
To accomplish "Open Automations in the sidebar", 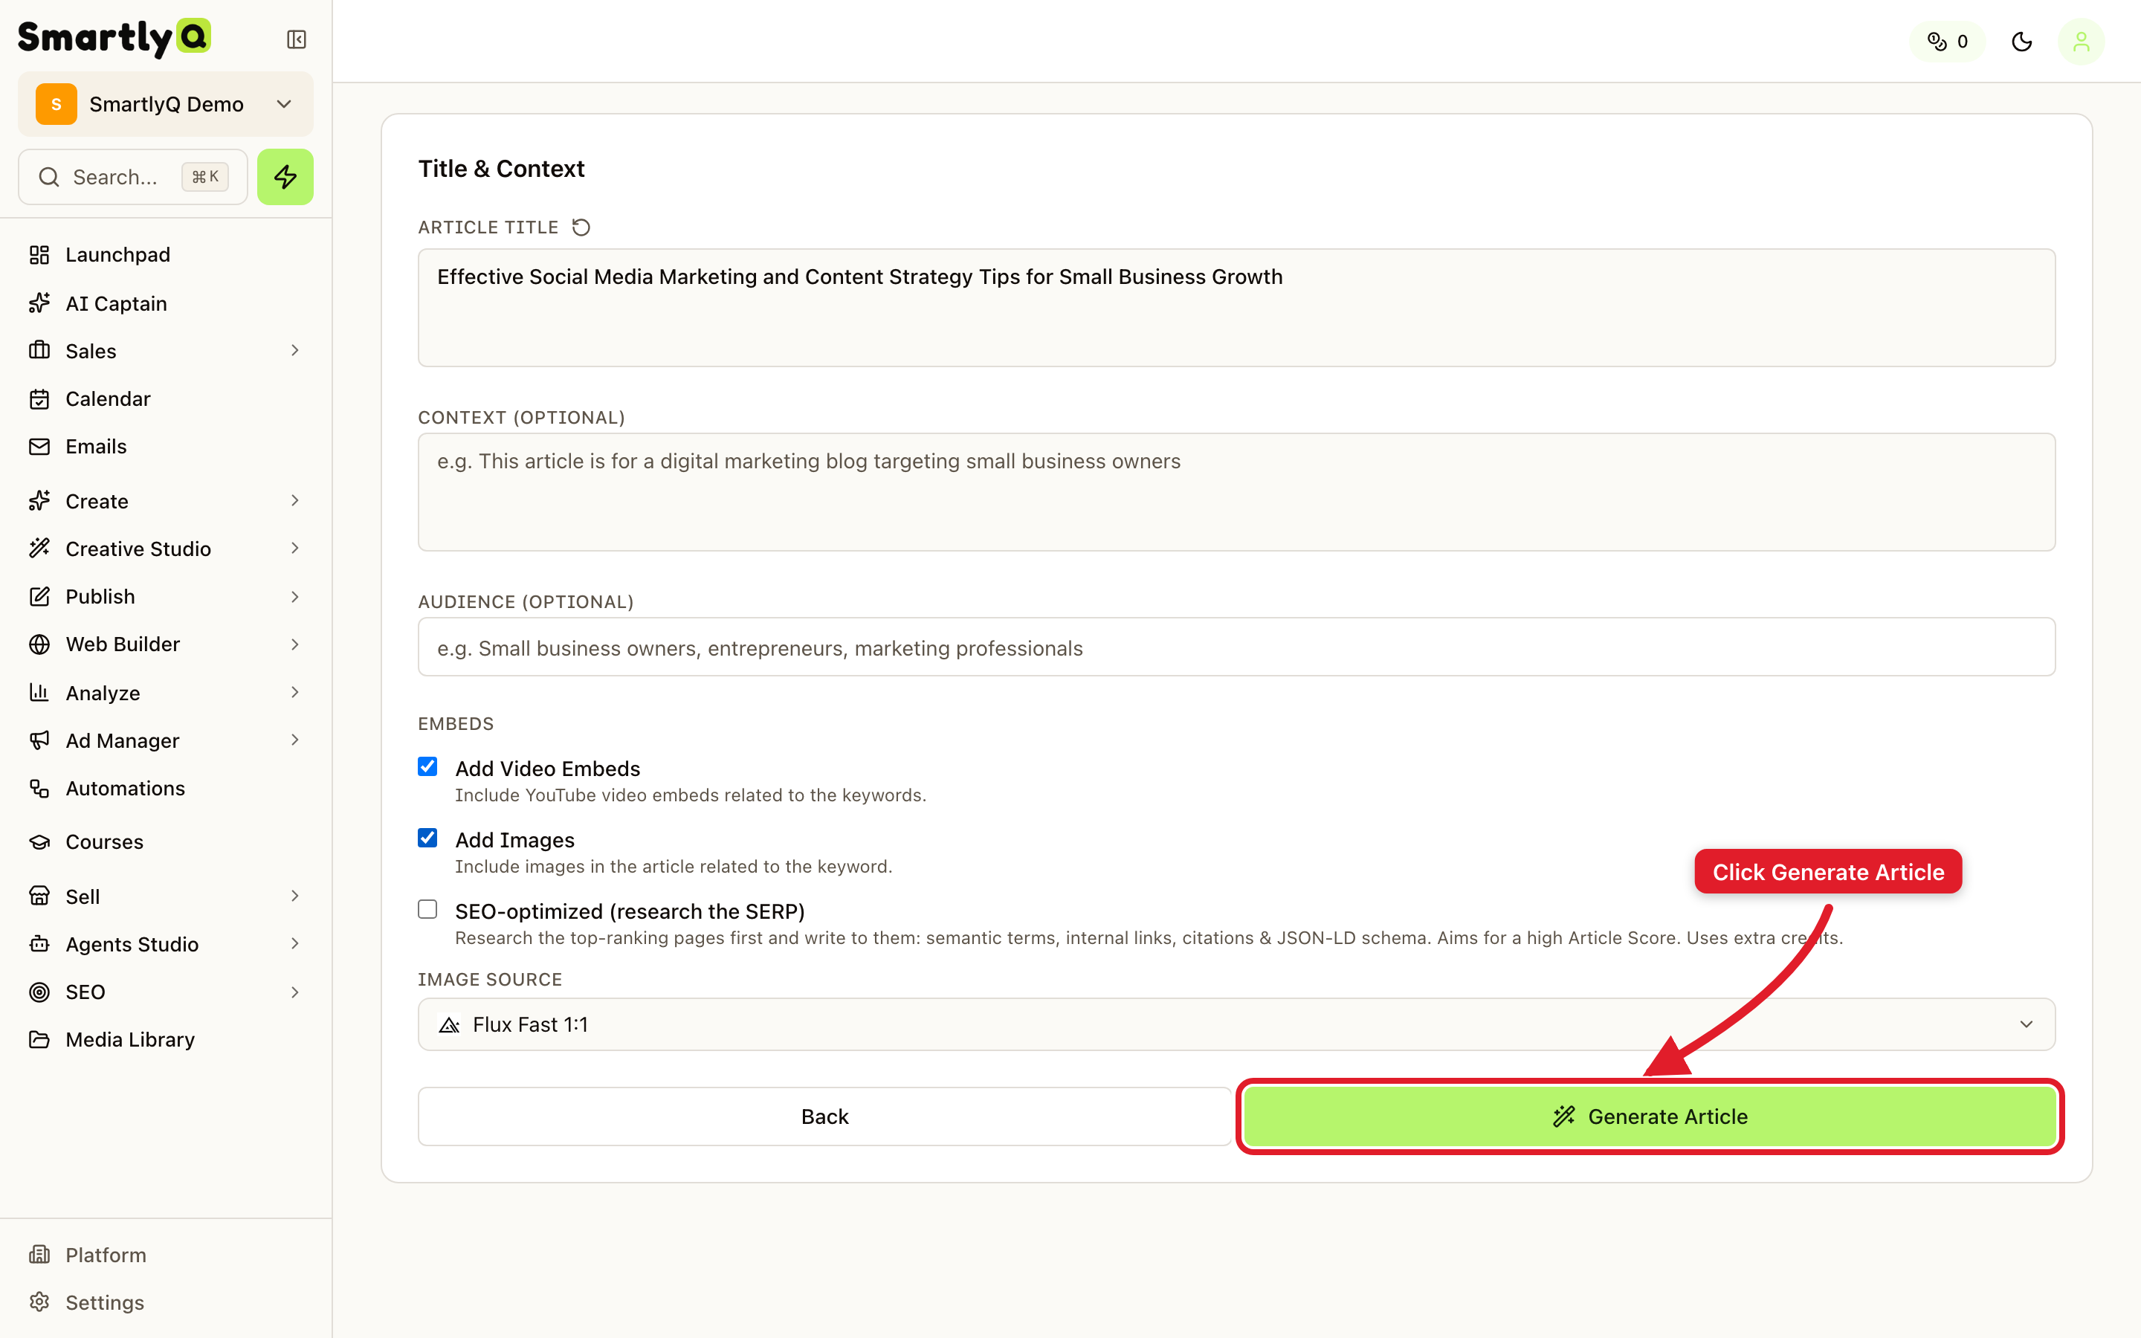I will (x=166, y=789).
